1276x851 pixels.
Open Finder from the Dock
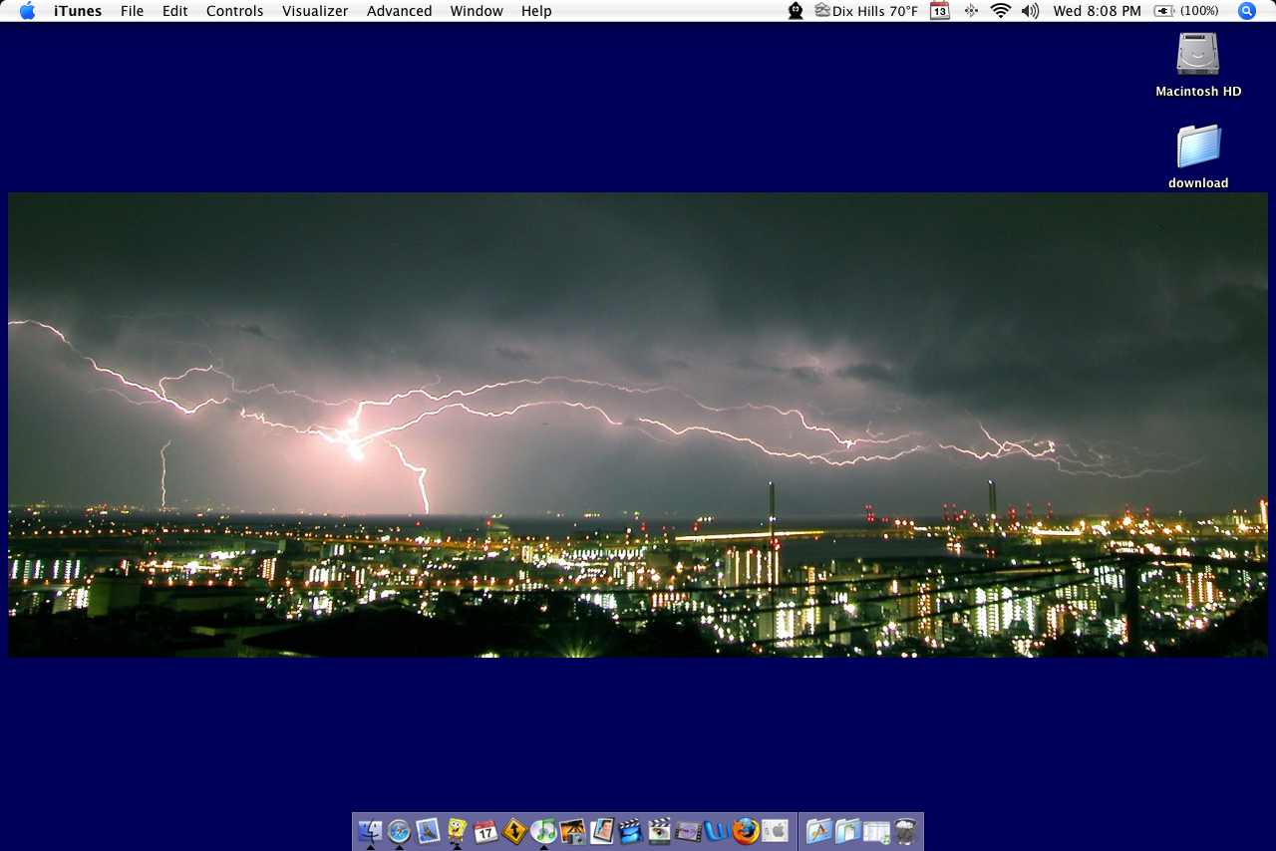(371, 830)
